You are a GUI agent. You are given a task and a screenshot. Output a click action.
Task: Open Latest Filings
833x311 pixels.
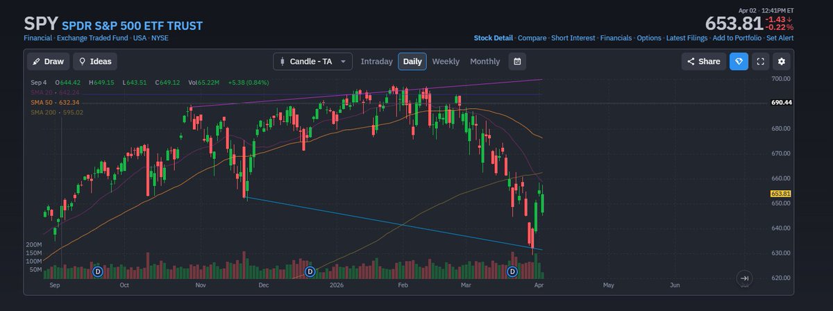[687, 38]
